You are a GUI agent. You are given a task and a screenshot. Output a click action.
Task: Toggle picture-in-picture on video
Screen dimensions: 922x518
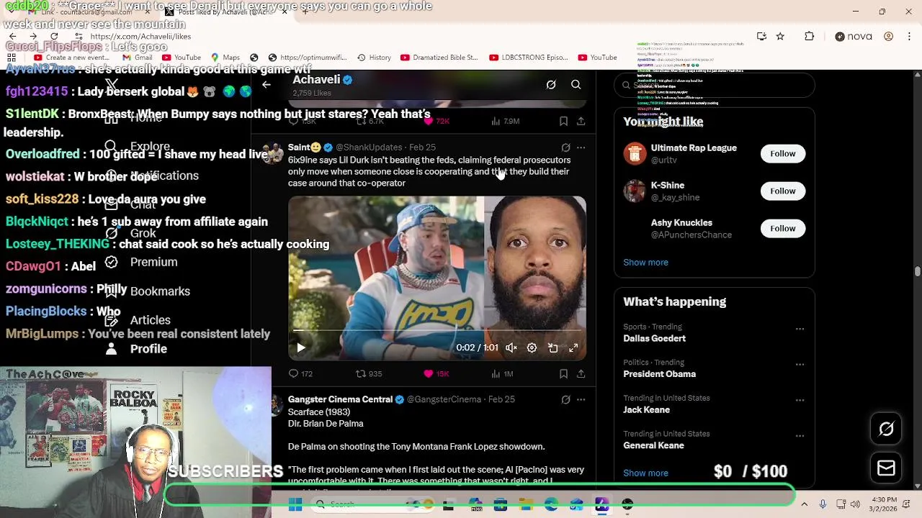553,348
